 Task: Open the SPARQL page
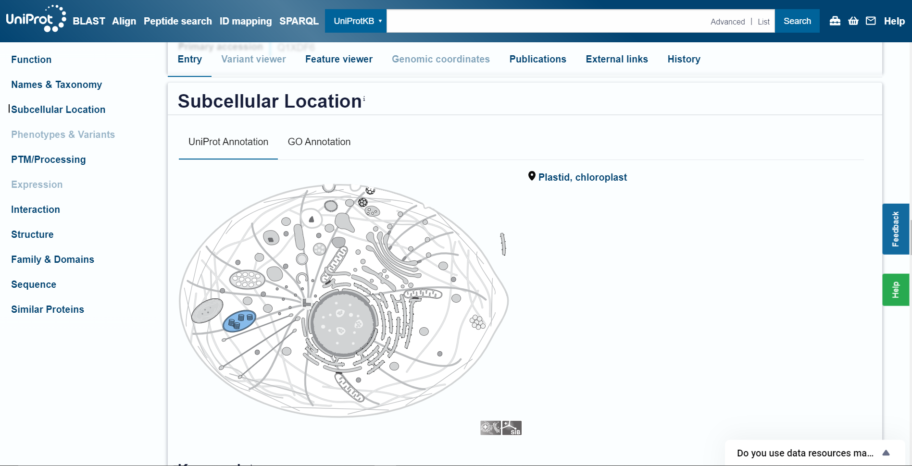[x=299, y=21]
